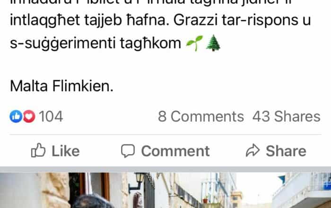Click the "Malta Flimkien." text line

click(x=61, y=86)
